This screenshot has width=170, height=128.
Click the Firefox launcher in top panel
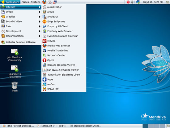click(x=44, y=2)
